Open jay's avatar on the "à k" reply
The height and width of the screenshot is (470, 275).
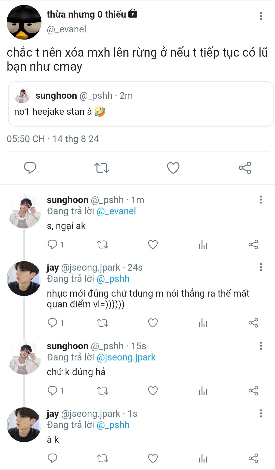click(24, 425)
